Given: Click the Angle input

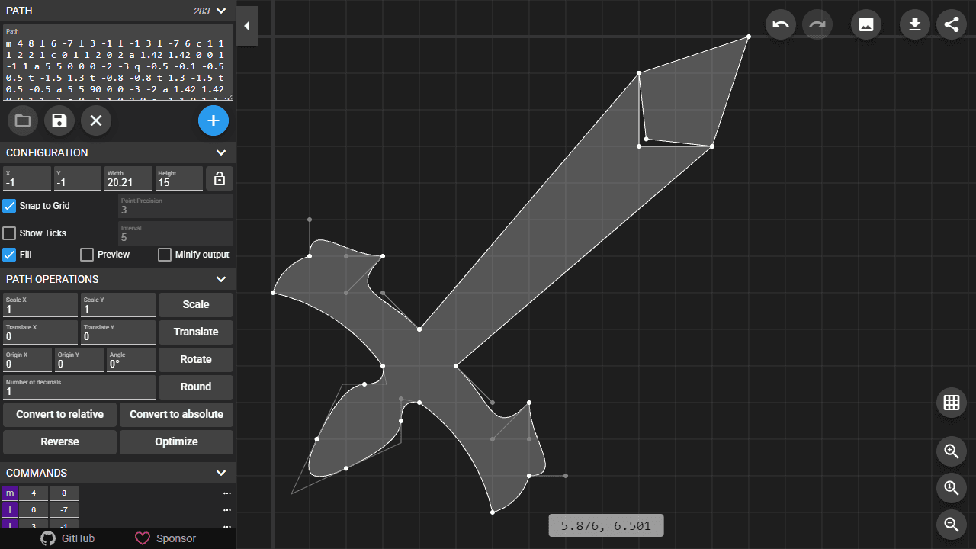Looking at the screenshot, I should pos(131,360).
